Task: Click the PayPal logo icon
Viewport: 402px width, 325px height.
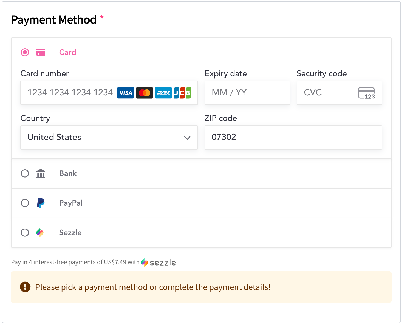Action: pyautogui.click(x=41, y=203)
